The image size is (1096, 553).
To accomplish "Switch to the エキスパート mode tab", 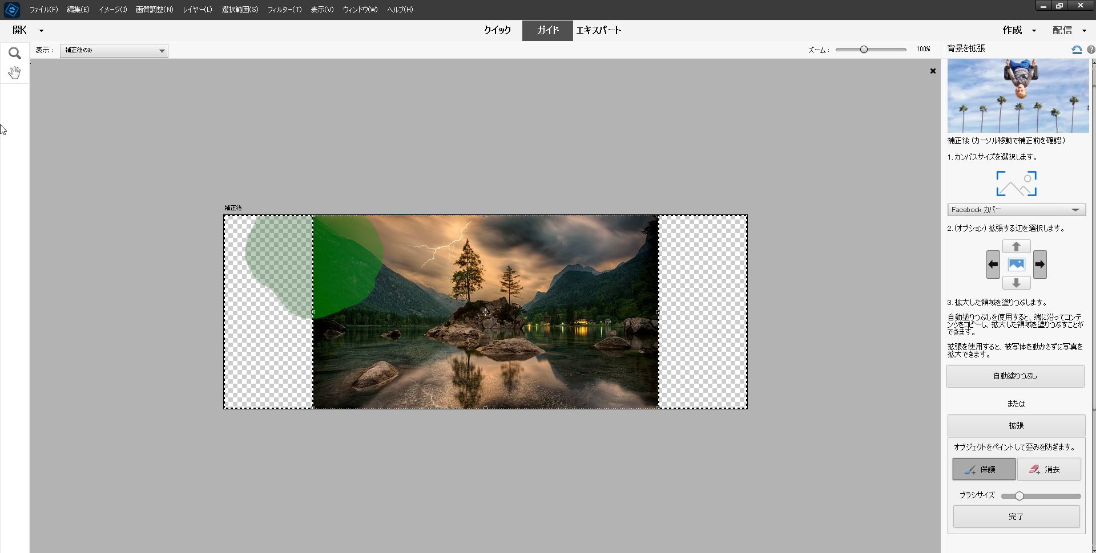I will (599, 30).
